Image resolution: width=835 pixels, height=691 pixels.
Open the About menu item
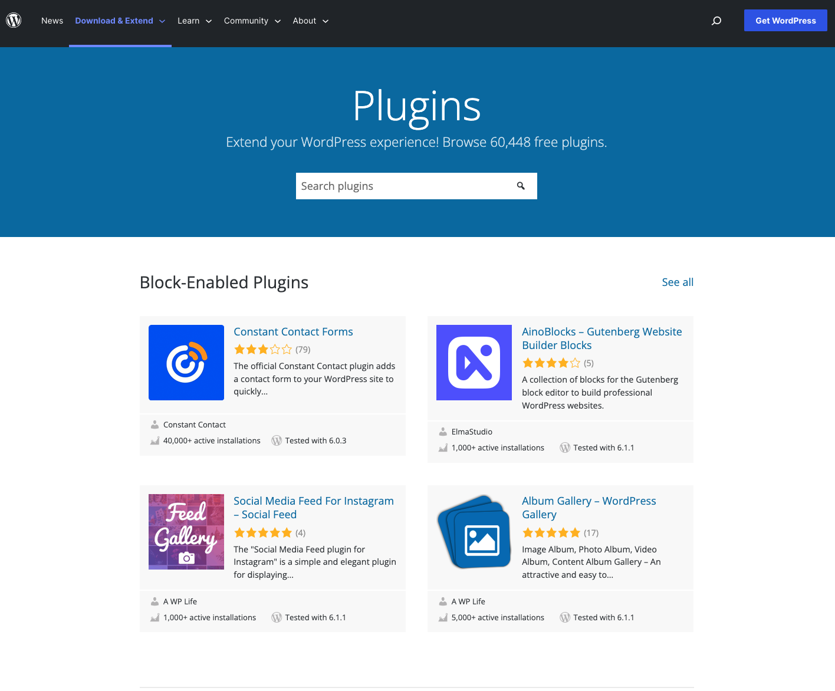coord(304,21)
